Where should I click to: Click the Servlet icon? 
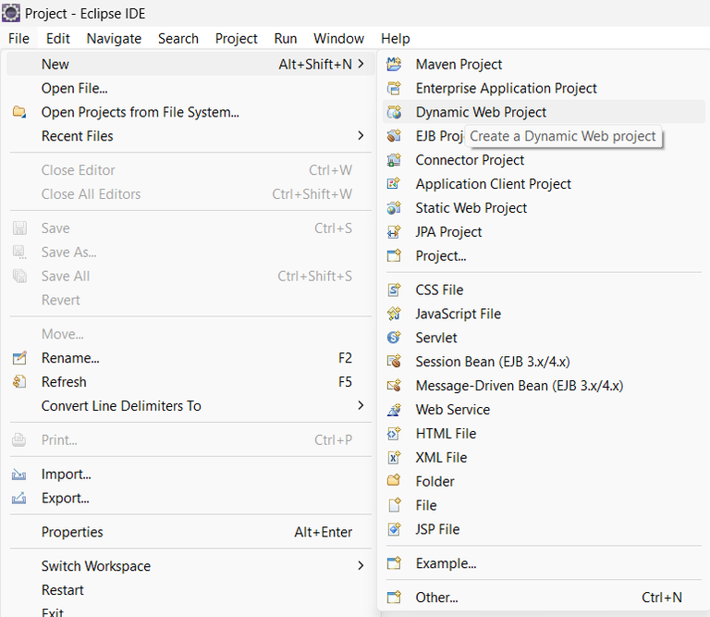(x=395, y=338)
